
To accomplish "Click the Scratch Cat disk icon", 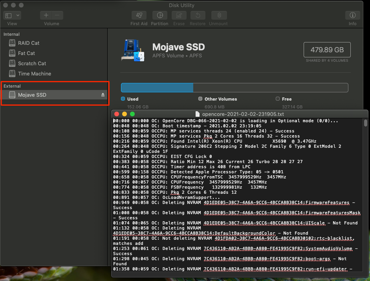I will tap(12, 63).
